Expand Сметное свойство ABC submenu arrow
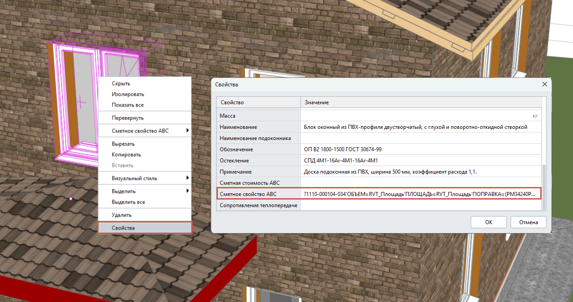 click(187, 131)
